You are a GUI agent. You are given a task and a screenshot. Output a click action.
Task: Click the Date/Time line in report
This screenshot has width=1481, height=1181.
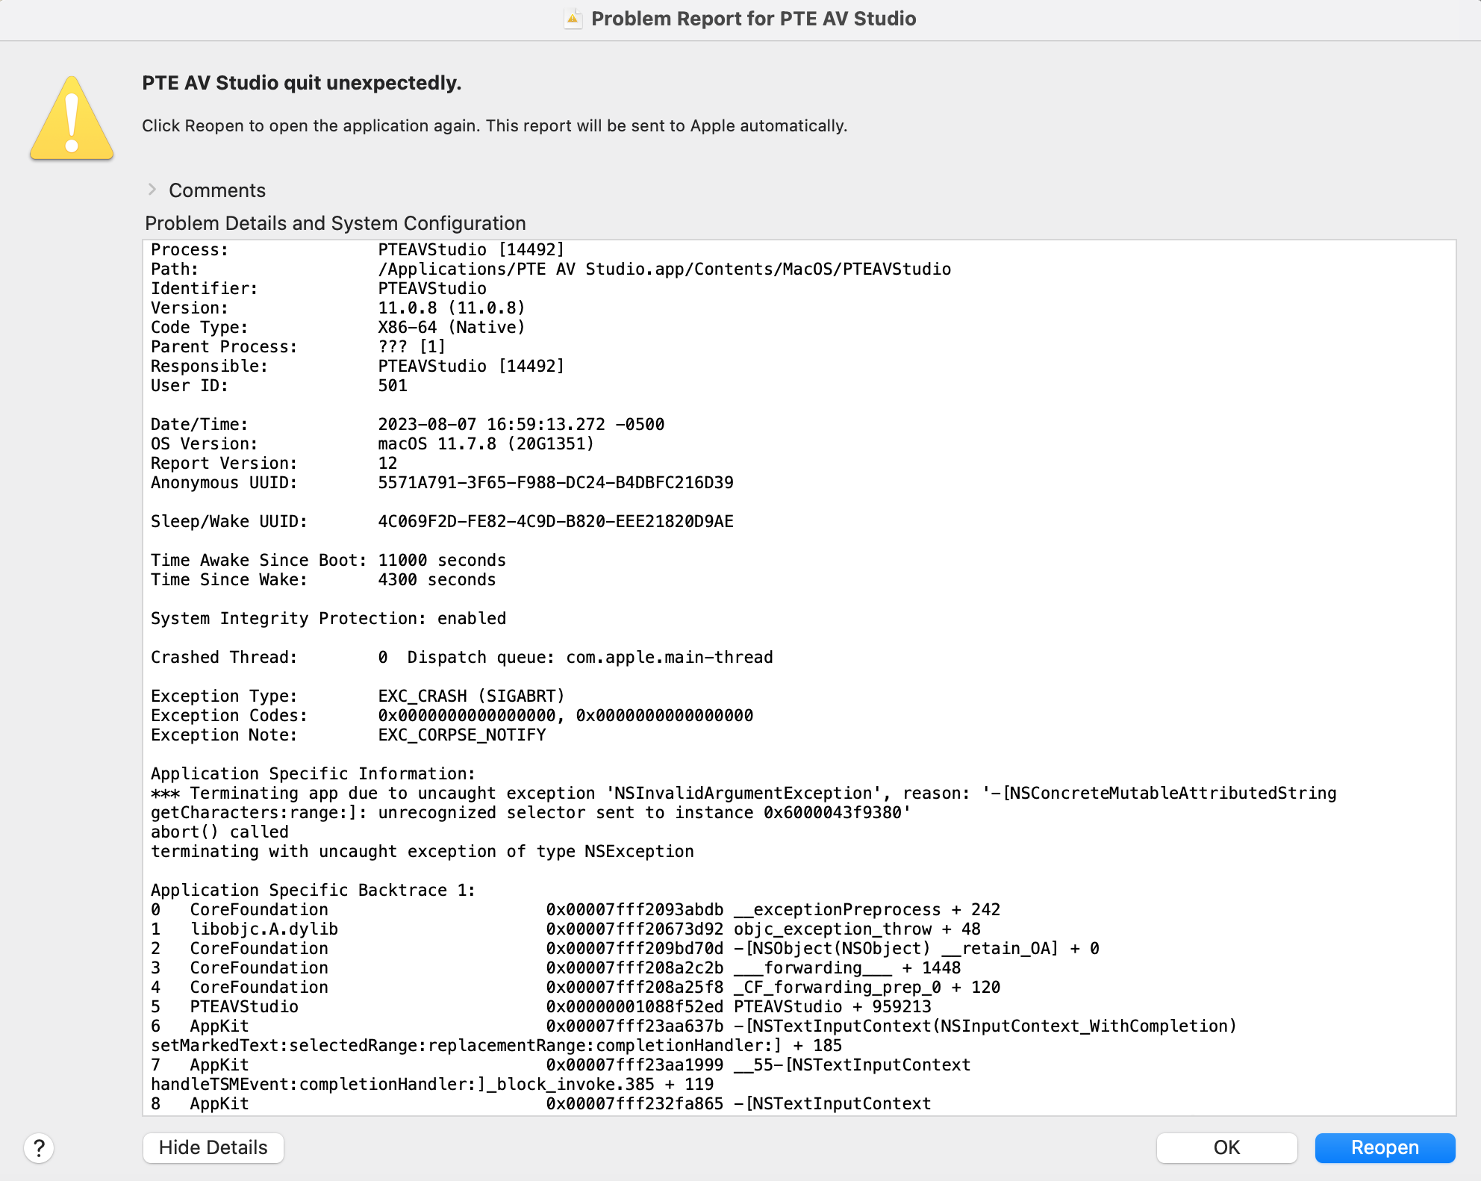[x=407, y=425]
